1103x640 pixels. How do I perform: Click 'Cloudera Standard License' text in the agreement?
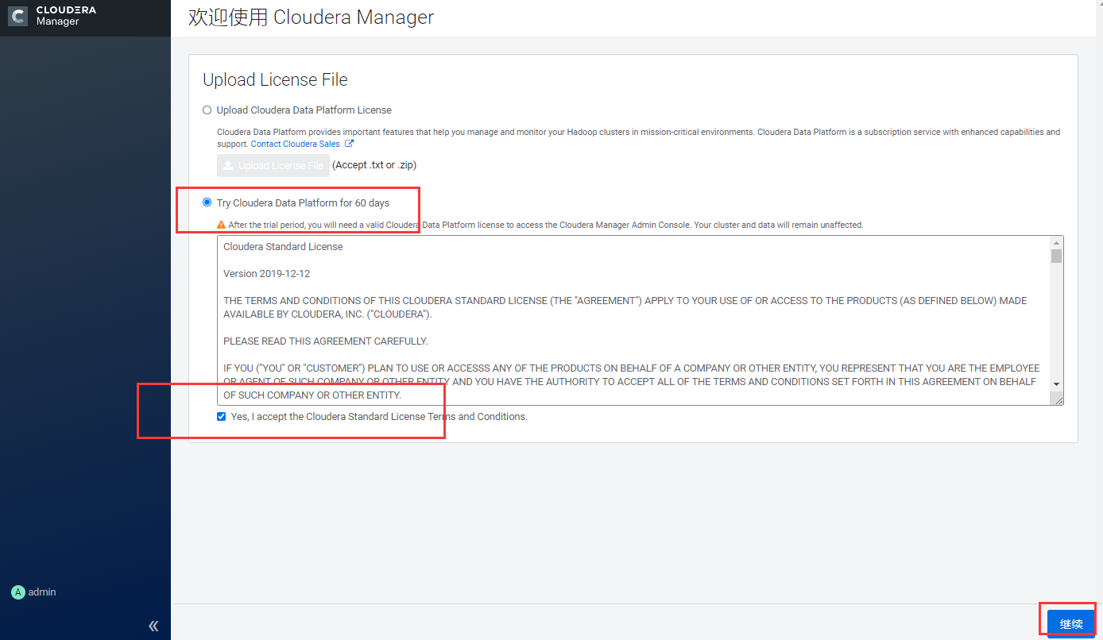[x=283, y=247]
